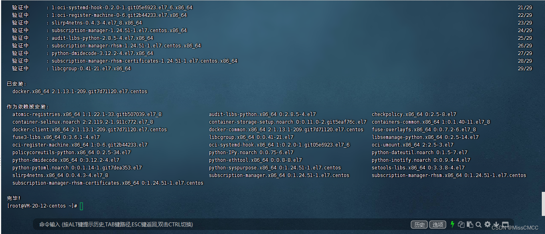
Task: Open the 历史 history button
Action: [x=419, y=225]
